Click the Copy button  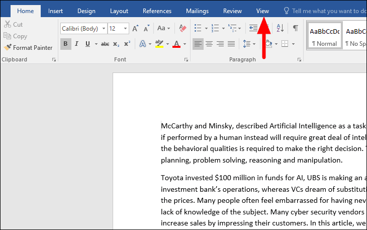click(16, 36)
